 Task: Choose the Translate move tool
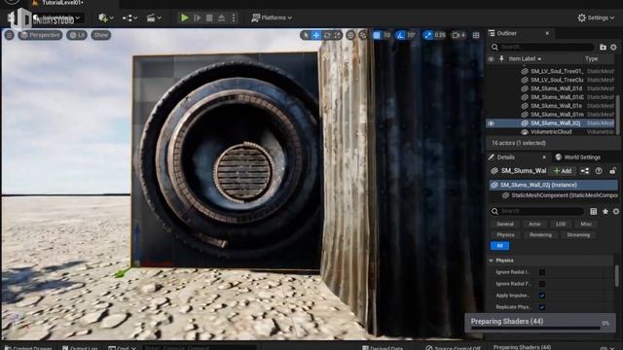(316, 35)
